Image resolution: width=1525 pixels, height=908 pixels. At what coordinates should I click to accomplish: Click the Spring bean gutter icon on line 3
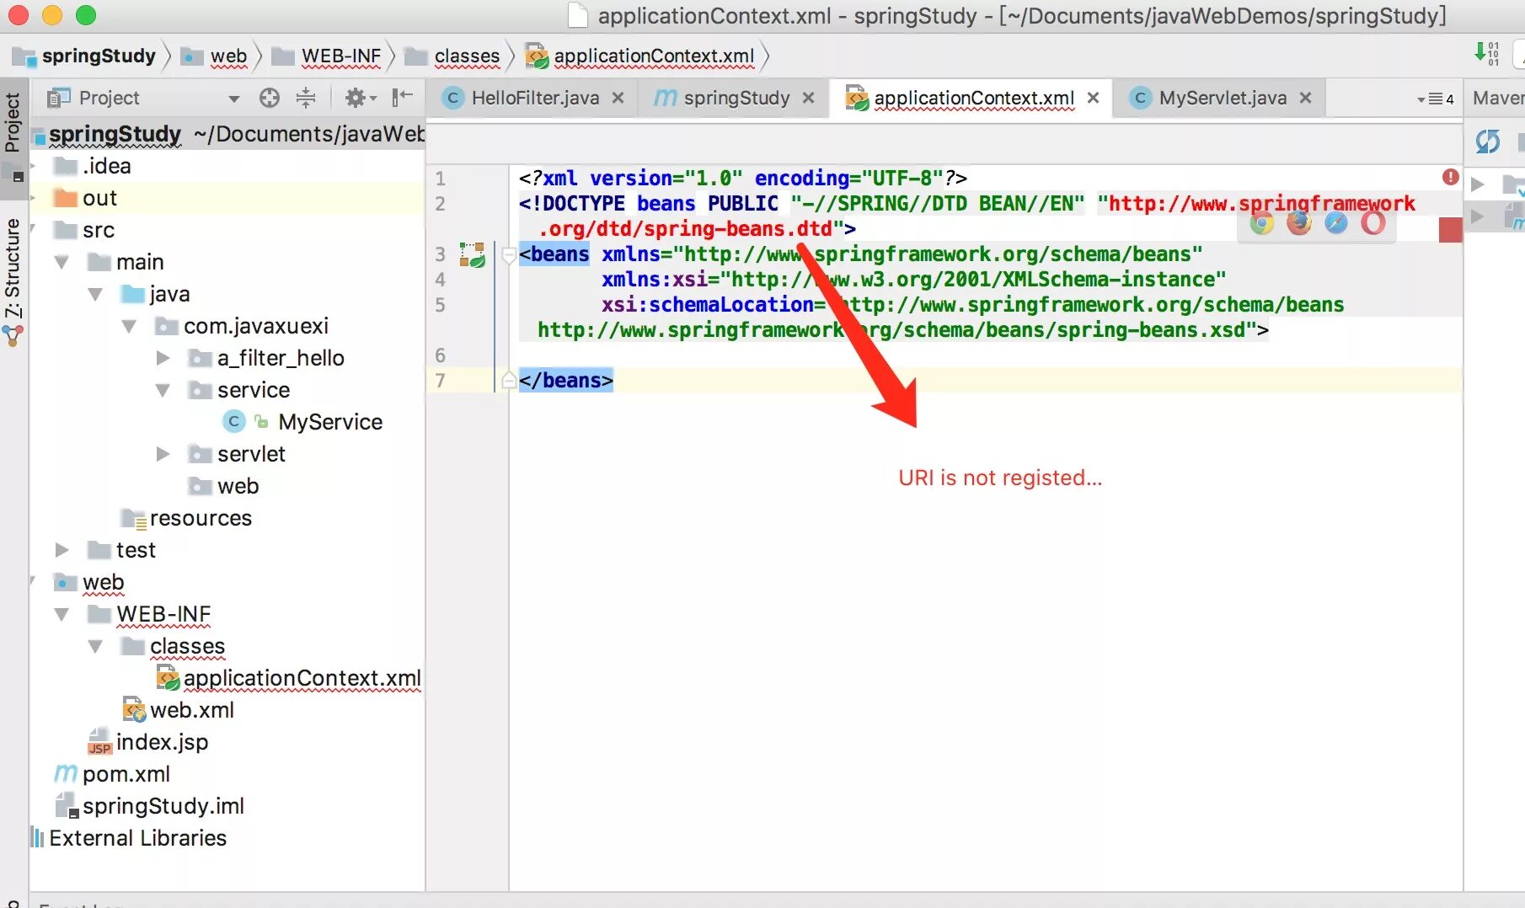tap(472, 254)
